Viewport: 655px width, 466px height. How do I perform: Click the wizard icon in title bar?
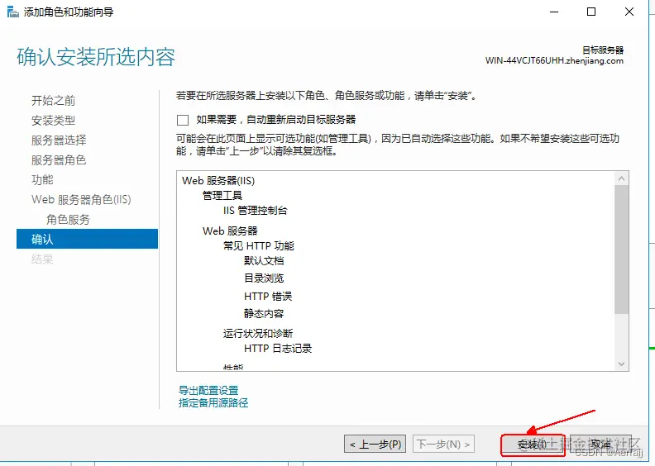13,12
